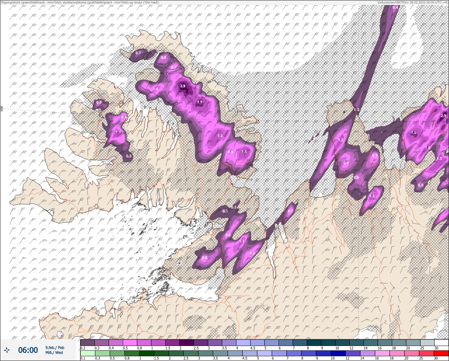The height and width of the screenshot is (361, 449).
Task: Click the 1.7 precipitation value on the map
Action: [x=118, y=132]
